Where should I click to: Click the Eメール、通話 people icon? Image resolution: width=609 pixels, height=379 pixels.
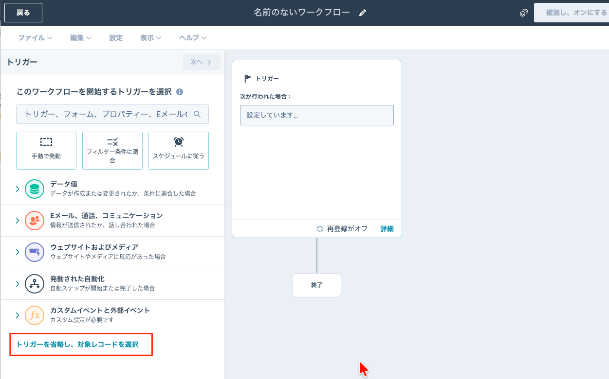pos(35,221)
